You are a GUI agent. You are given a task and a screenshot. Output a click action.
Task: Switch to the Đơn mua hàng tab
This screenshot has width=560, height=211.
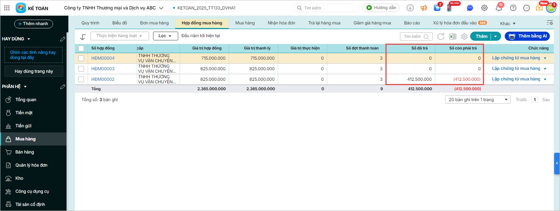click(154, 23)
